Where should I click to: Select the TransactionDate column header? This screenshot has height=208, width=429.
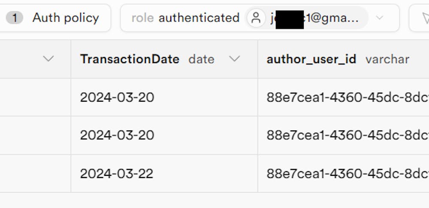(130, 59)
